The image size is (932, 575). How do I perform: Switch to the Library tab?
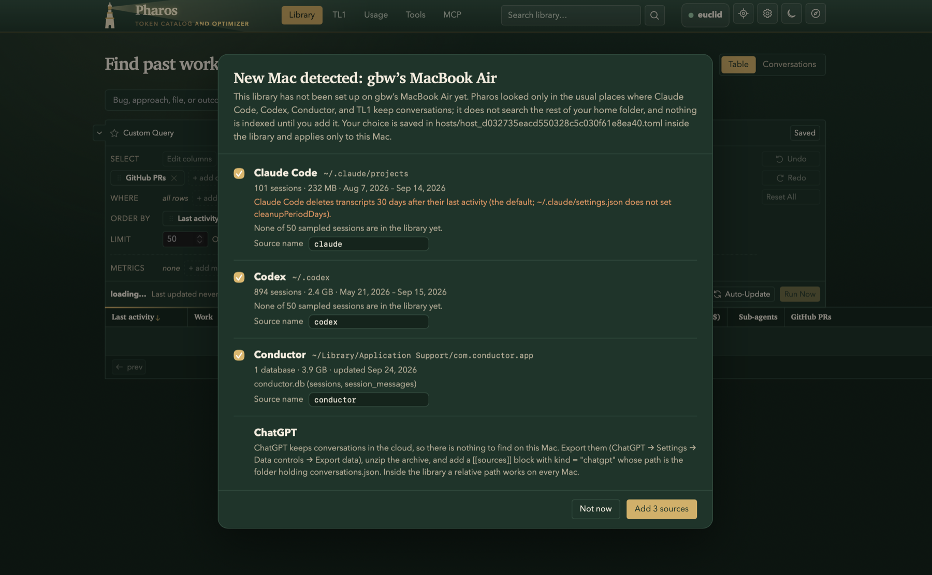(302, 15)
